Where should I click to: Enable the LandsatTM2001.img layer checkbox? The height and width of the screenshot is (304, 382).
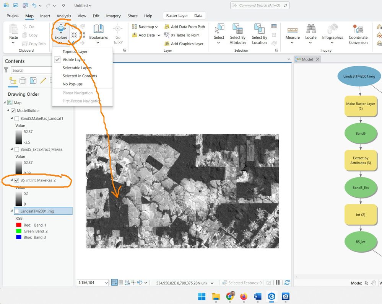[x=17, y=211]
